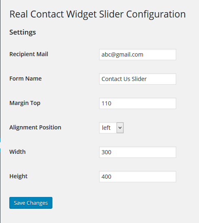
Task: Click the 'Height' label text
Action: click(x=18, y=176)
